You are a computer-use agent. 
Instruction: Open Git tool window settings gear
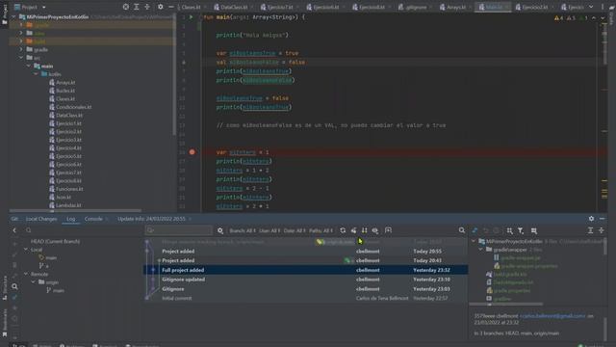pos(591,219)
